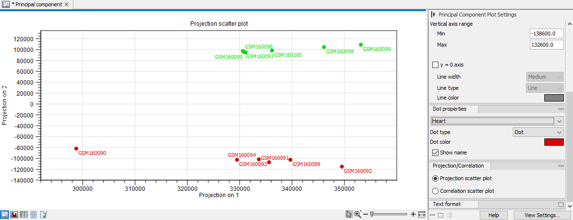Uncheck the Show name checkbox
The image size is (573, 220).
(435, 152)
